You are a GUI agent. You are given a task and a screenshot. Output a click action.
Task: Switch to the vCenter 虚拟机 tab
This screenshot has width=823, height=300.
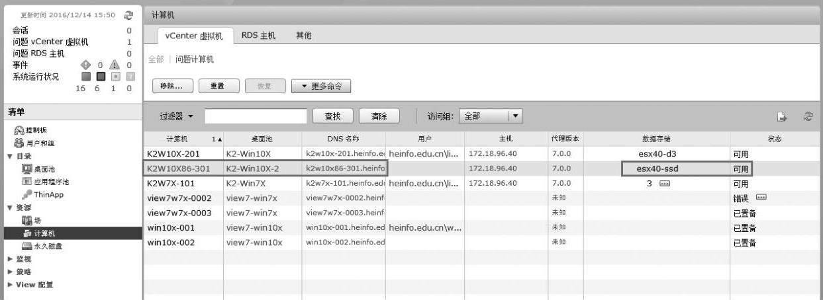click(x=194, y=35)
